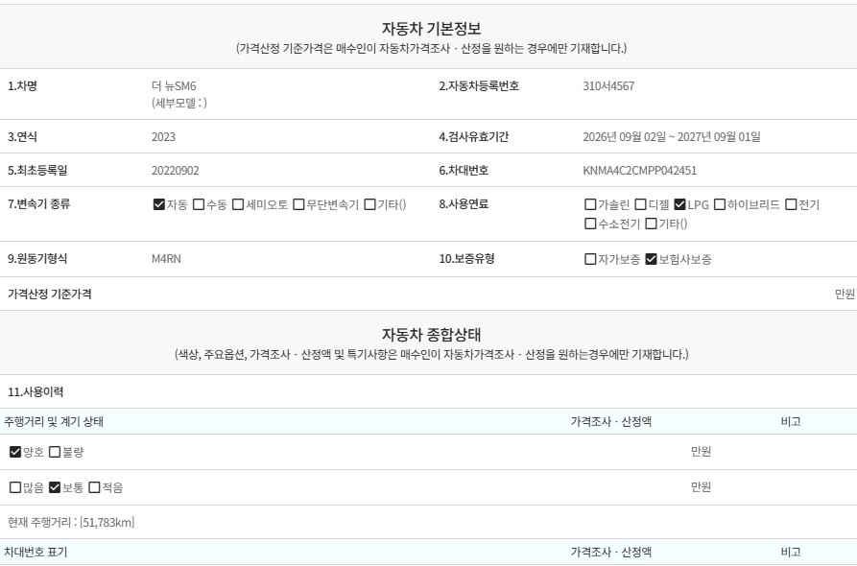Select VIN KNMA4C2CMPP042451
The width and height of the screenshot is (857, 566).
[x=639, y=171]
